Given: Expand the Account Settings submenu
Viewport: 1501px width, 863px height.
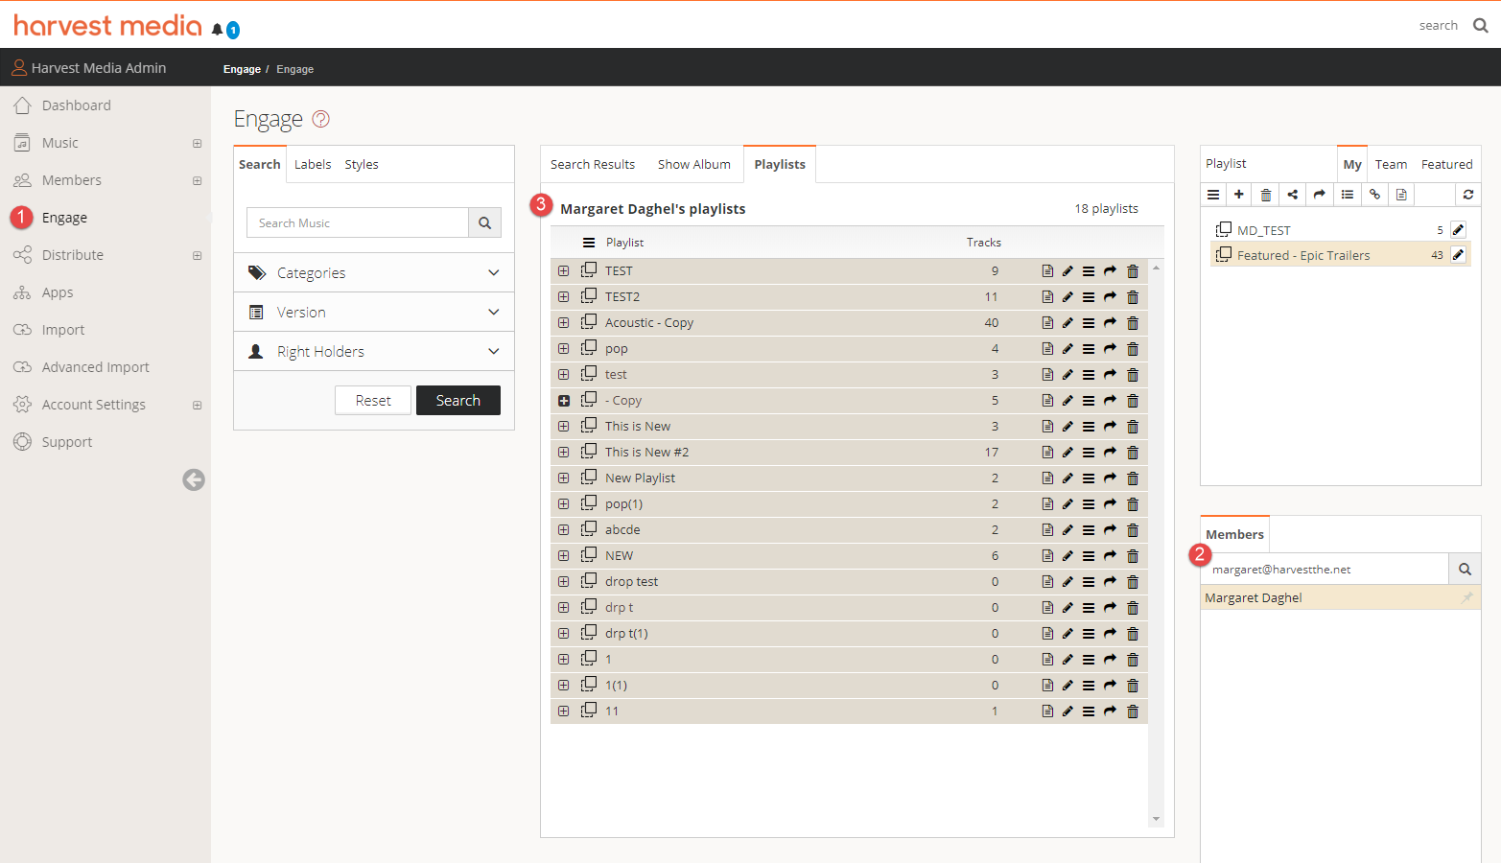Looking at the screenshot, I should tap(198, 405).
